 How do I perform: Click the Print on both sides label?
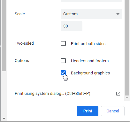(88, 43)
